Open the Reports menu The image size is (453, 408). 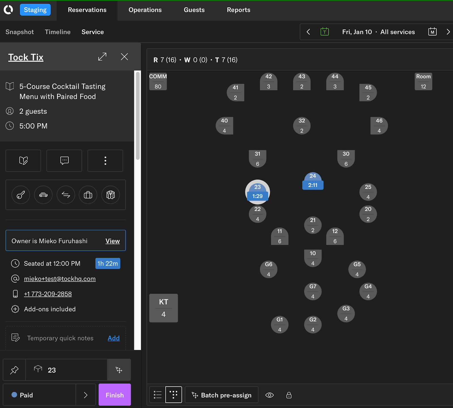click(238, 10)
